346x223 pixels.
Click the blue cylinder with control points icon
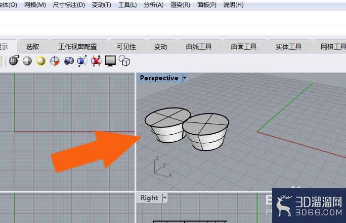[82, 61]
